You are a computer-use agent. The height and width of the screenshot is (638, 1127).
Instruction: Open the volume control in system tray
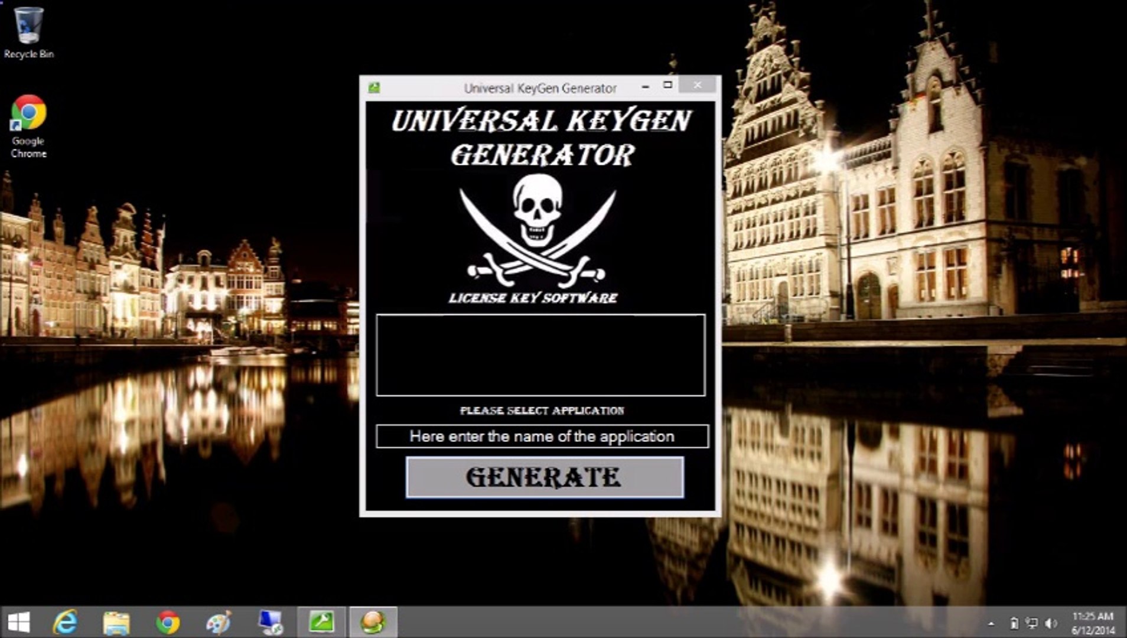coord(1051,623)
